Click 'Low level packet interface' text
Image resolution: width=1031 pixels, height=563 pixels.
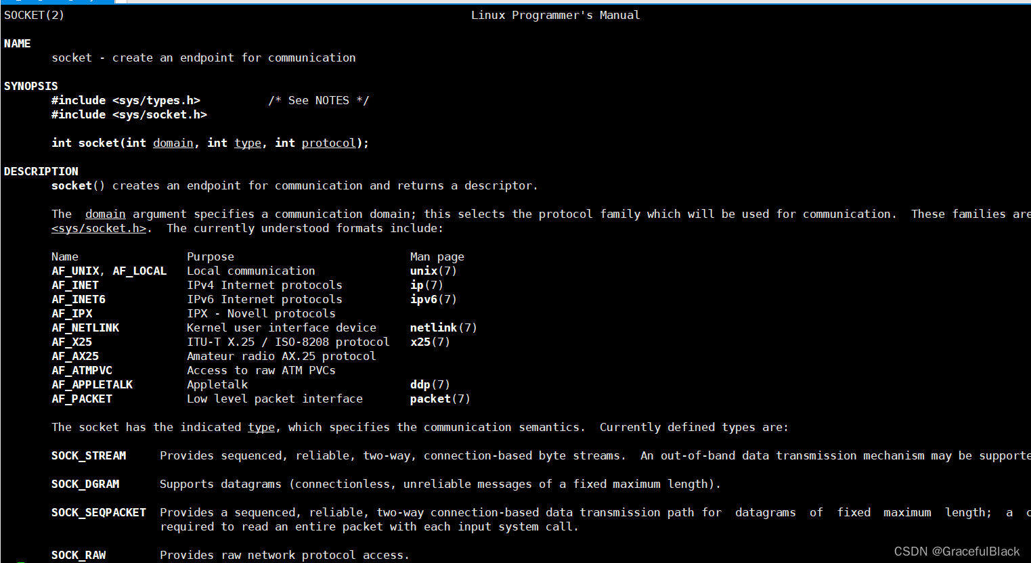point(275,399)
